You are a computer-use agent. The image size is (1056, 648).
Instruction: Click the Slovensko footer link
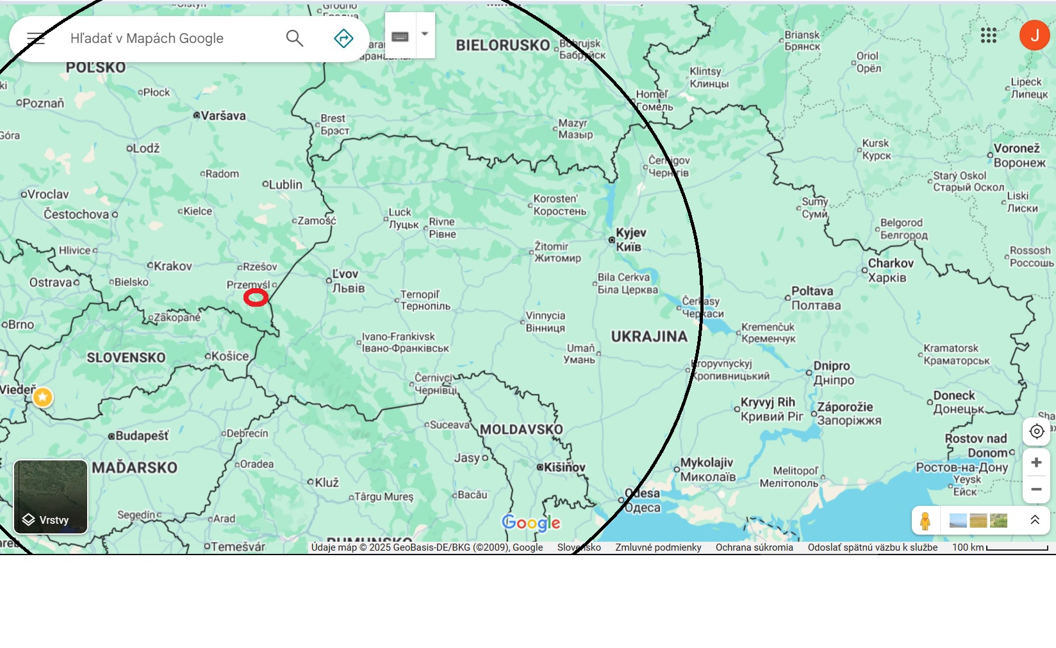[579, 547]
